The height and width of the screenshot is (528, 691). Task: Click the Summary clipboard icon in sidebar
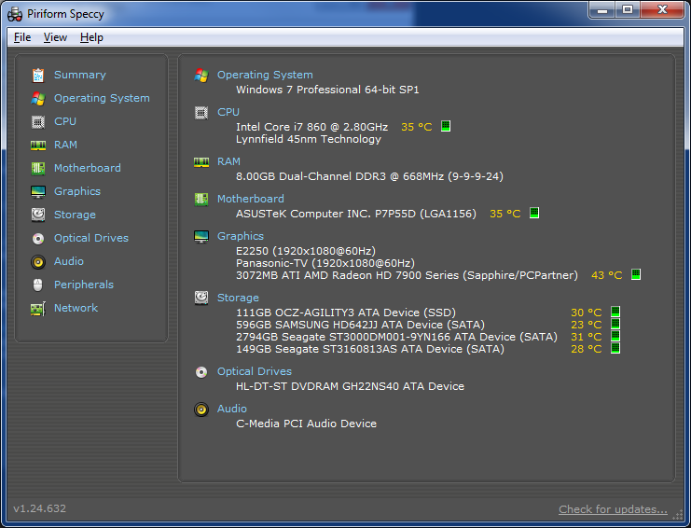click(x=38, y=76)
